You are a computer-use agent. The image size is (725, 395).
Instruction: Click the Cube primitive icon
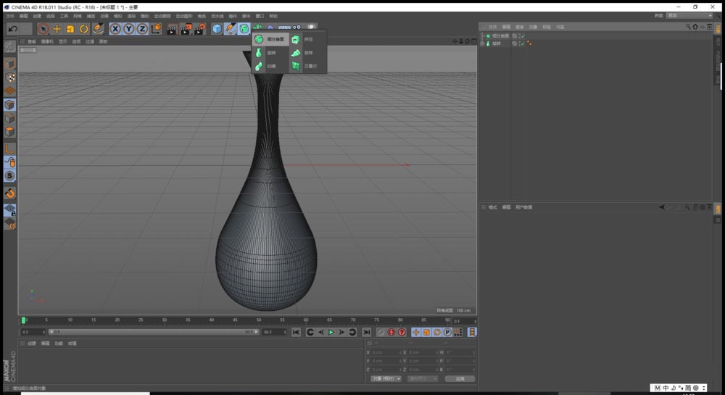click(x=217, y=29)
